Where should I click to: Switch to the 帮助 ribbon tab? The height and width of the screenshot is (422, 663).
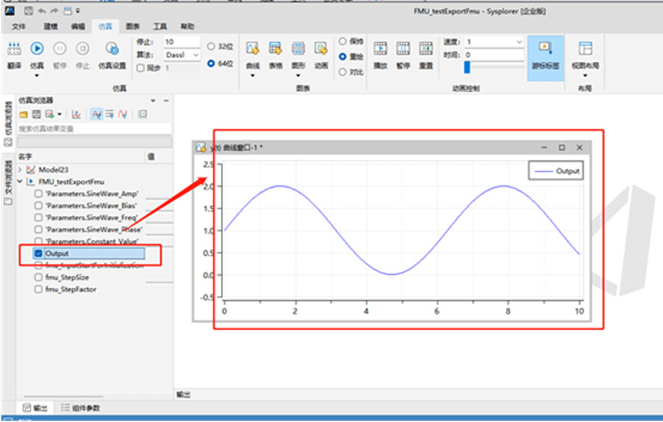pyautogui.click(x=187, y=27)
